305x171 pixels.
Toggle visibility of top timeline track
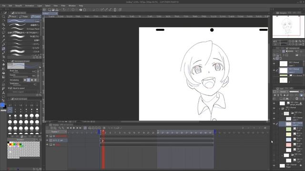click(x=47, y=136)
